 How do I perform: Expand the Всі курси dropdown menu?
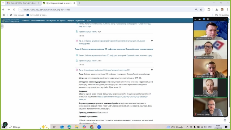[61, 21]
